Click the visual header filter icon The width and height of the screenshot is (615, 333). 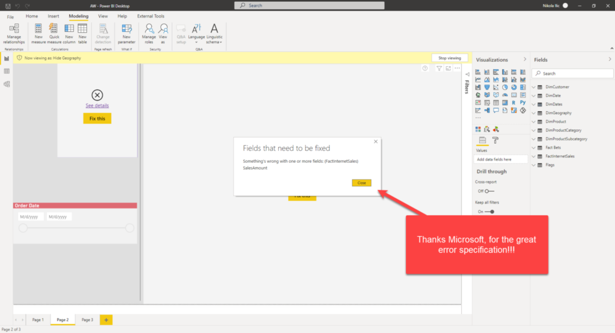click(x=439, y=69)
